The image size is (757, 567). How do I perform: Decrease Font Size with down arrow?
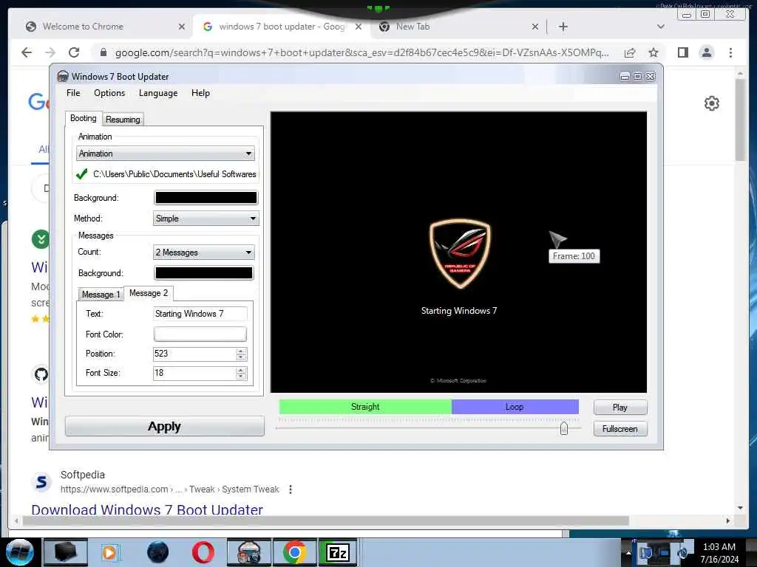click(x=241, y=377)
